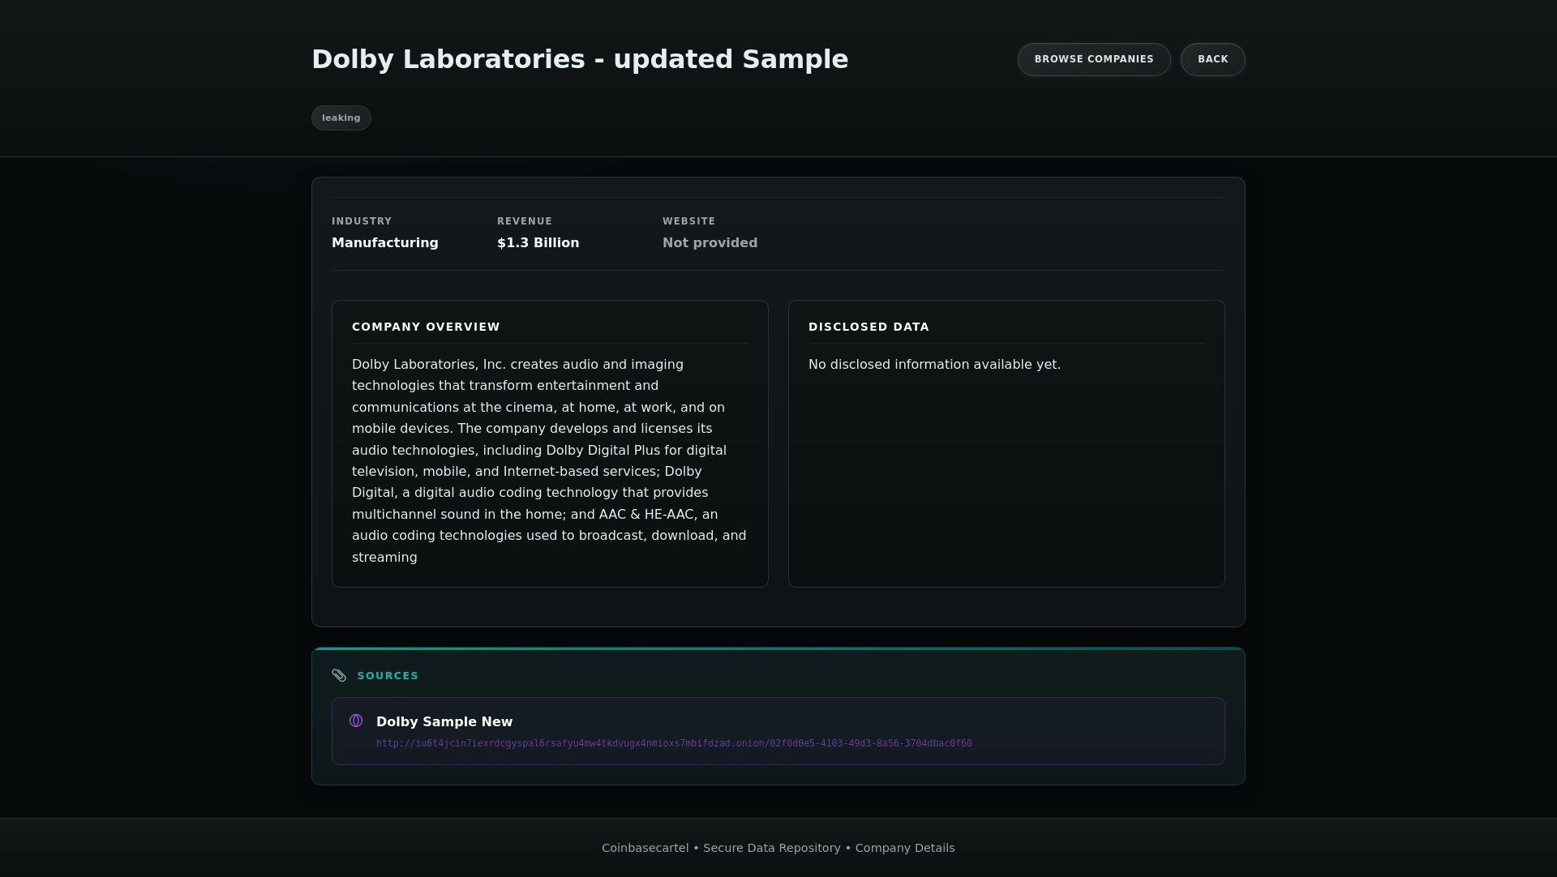Screen dimensions: 1557x877
Task: Click the company overview description paragraph
Action: click(549, 460)
